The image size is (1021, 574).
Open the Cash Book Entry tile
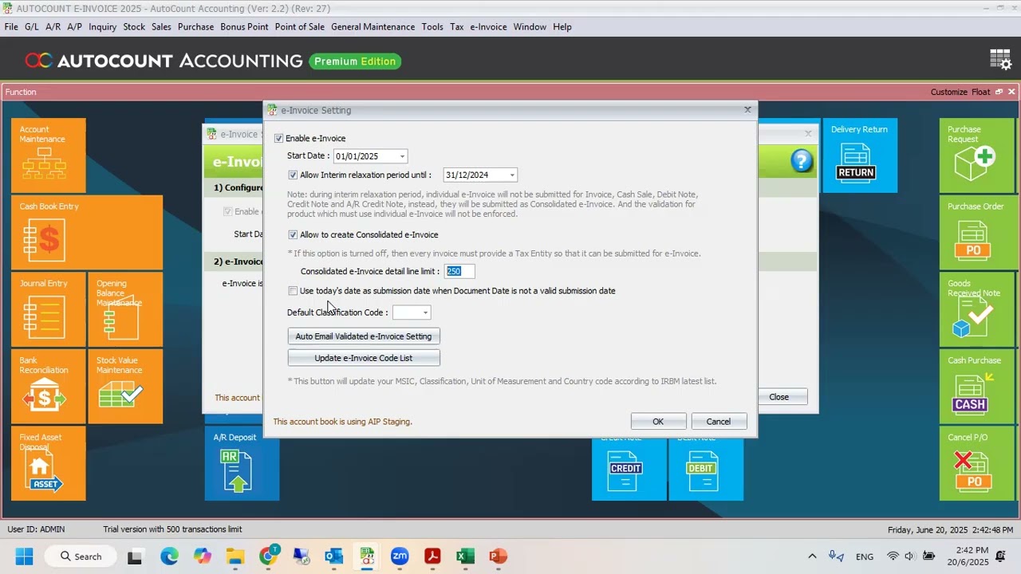[87, 232]
